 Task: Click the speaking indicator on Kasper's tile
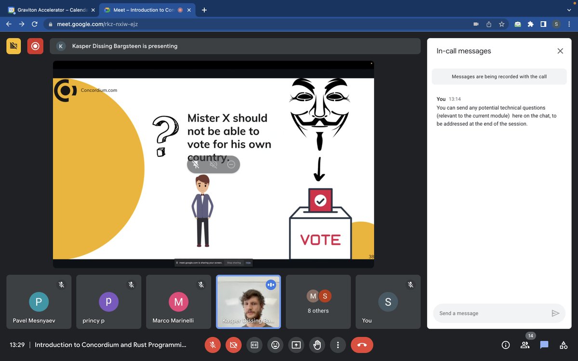coord(271,285)
